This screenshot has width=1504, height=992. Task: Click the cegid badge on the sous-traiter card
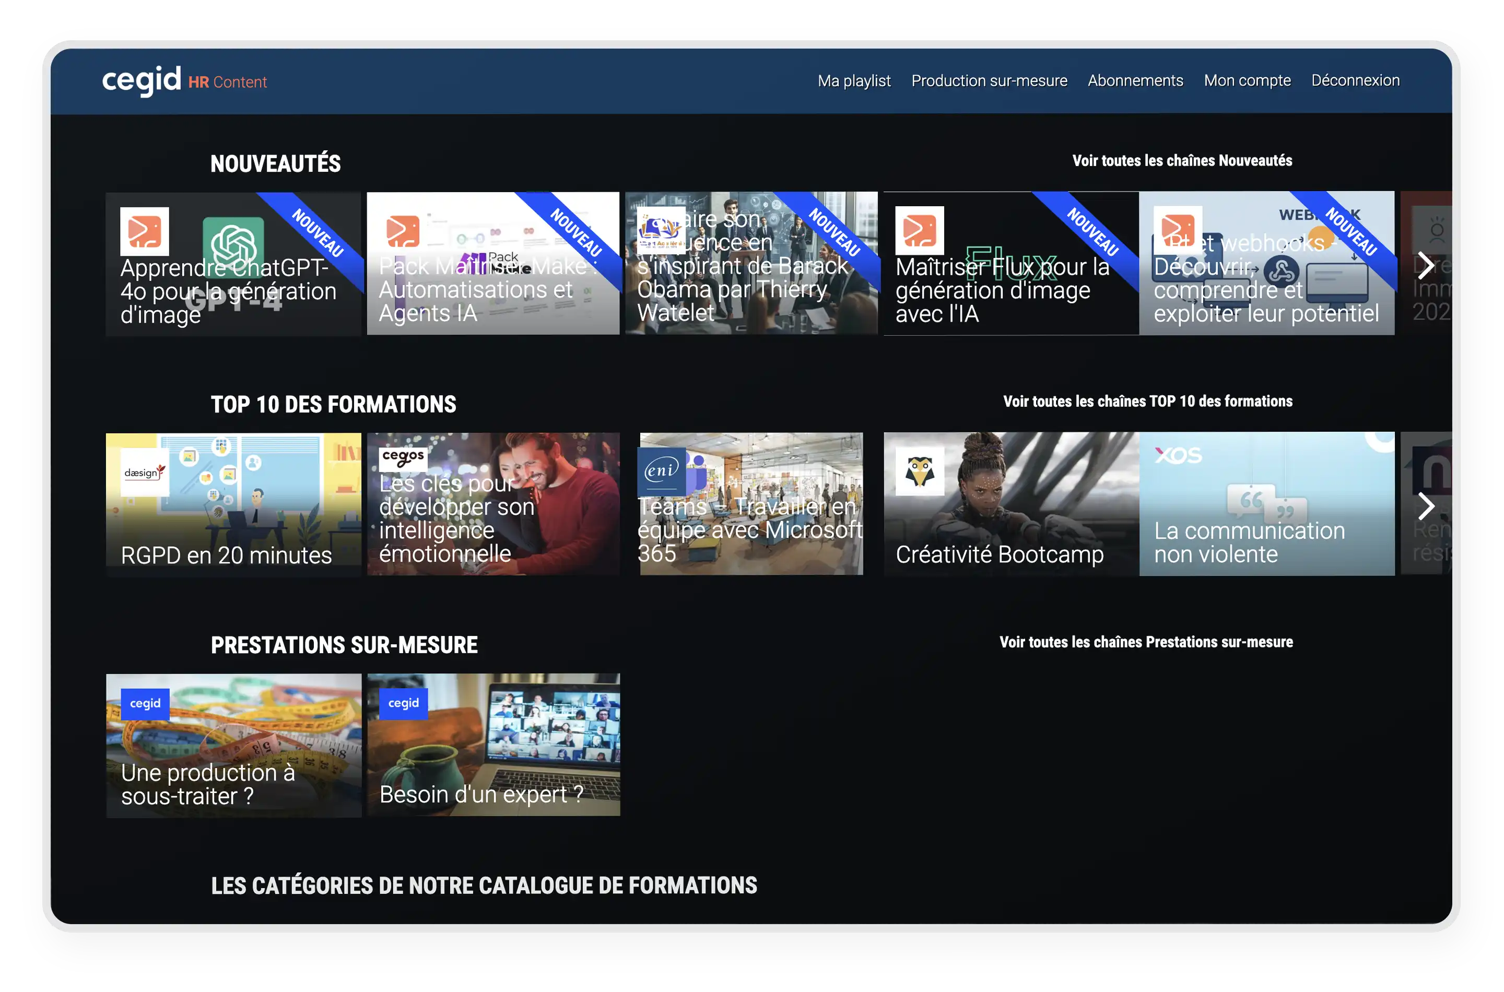(145, 703)
